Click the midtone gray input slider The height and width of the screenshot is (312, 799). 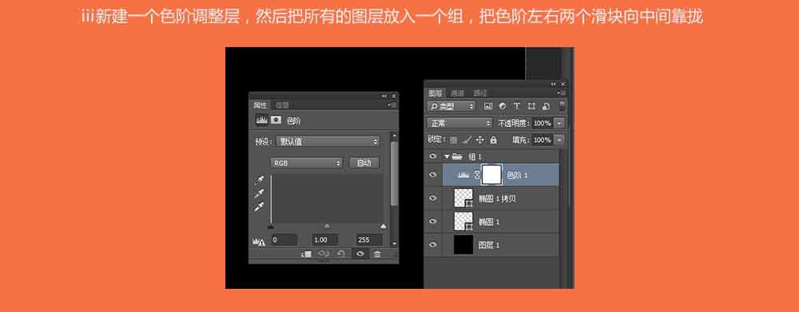pyautogui.click(x=327, y=227)
